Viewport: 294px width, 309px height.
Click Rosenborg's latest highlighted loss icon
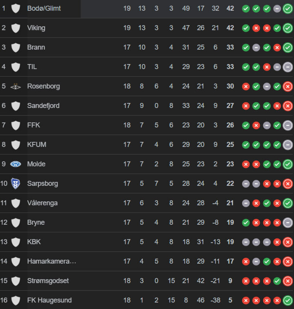288,86
